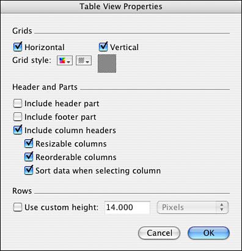Toggle Include column headers option
This screenshot has width=242, height=251.
coord(18,130)
